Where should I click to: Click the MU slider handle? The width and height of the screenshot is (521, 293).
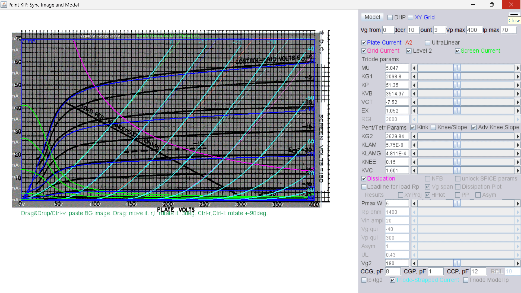point(457,68)
